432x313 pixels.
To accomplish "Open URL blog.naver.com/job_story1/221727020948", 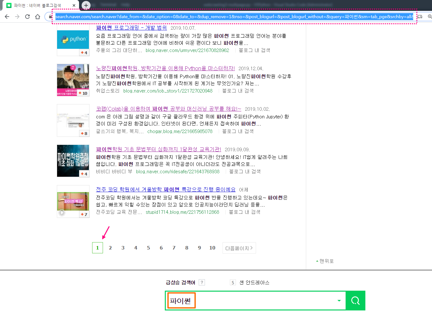I will click(168, 91).
